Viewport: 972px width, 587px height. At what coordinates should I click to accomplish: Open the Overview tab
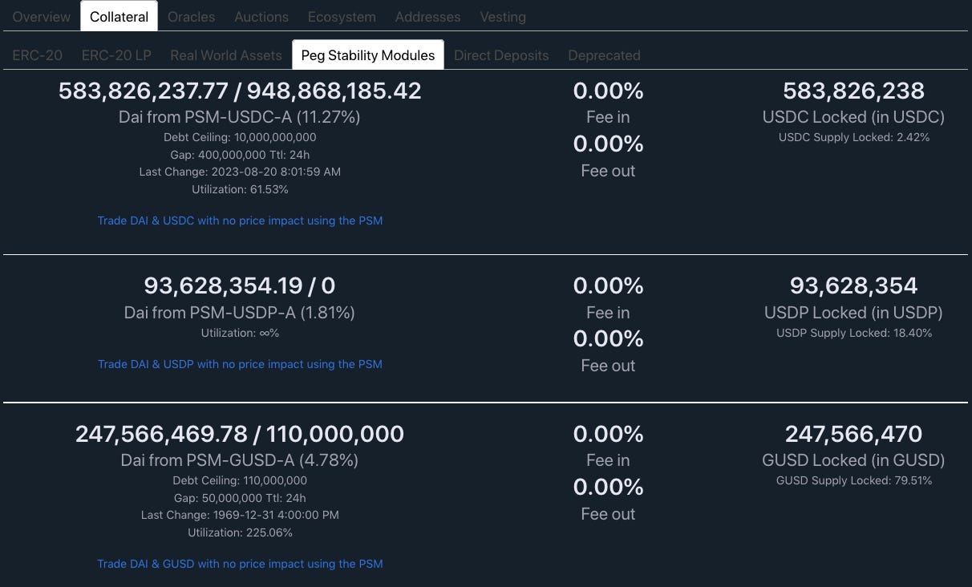(41, 17)
